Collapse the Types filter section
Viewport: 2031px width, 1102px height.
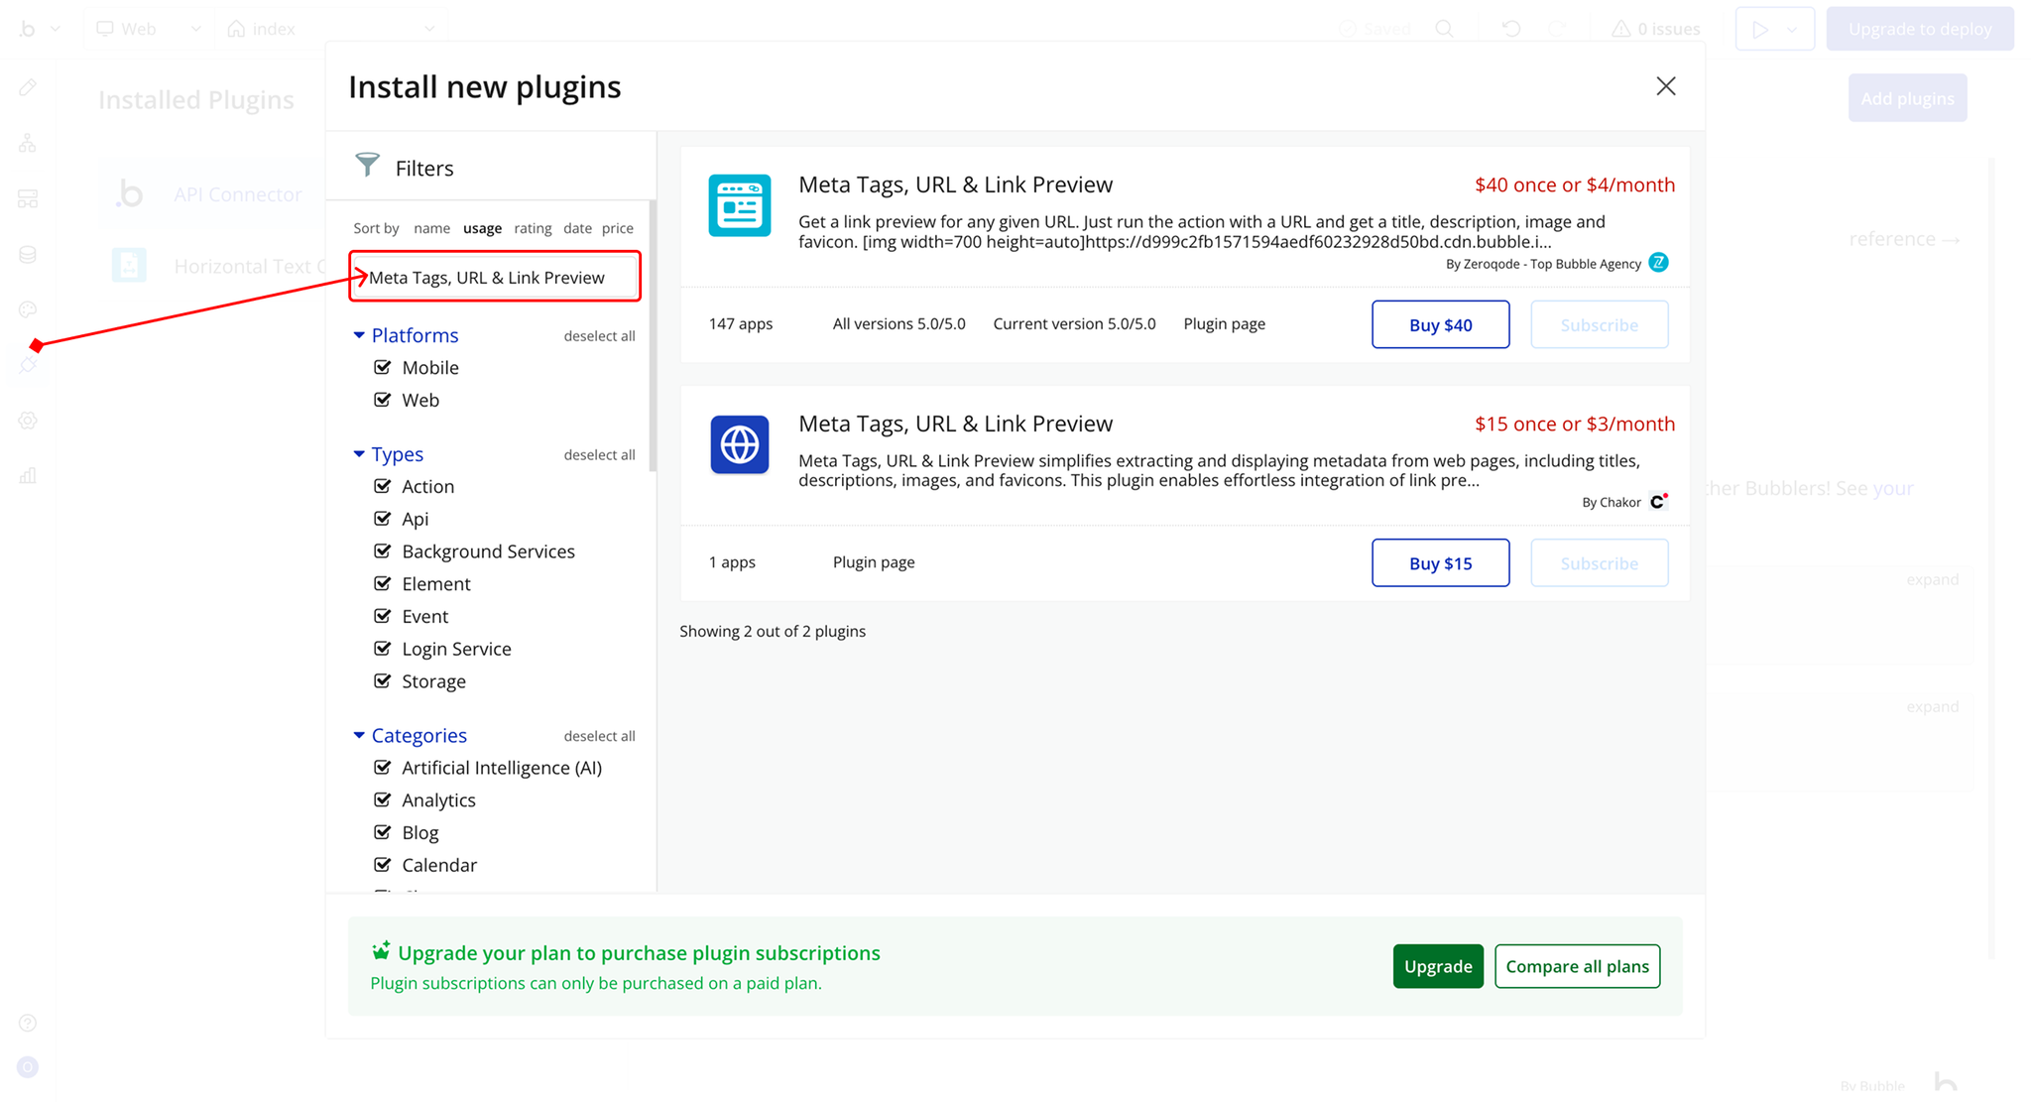click(359, 454)
